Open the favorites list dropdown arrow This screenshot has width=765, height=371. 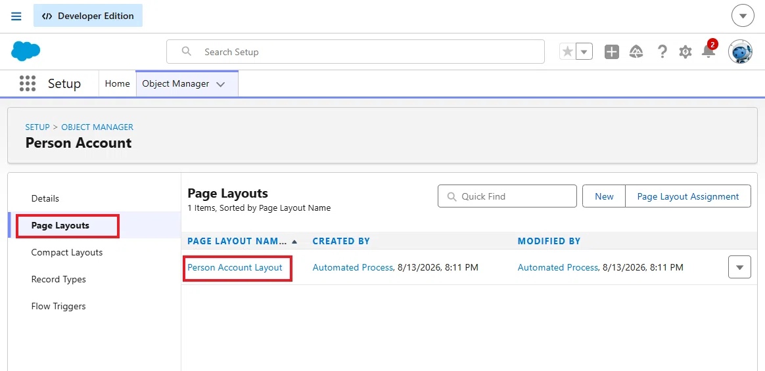click(x=584, y=52)
